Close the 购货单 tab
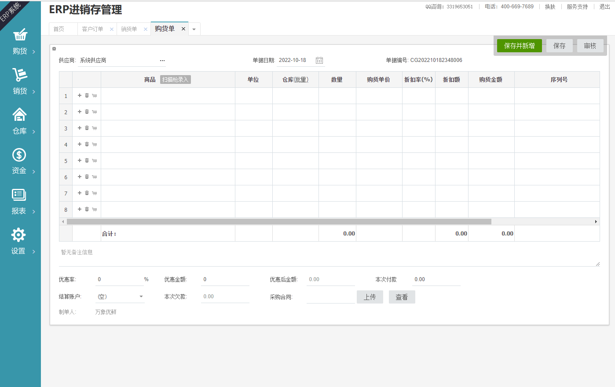615x387 pixels. pos(183,29)
